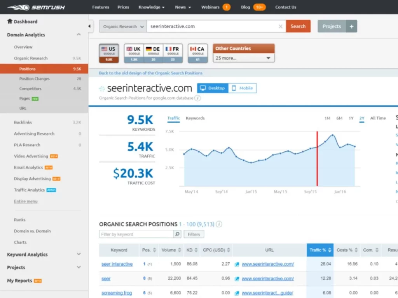Screen dimensions: 398x298
Task: Open external link icon for seer interactive row
Action: point(237,264)
